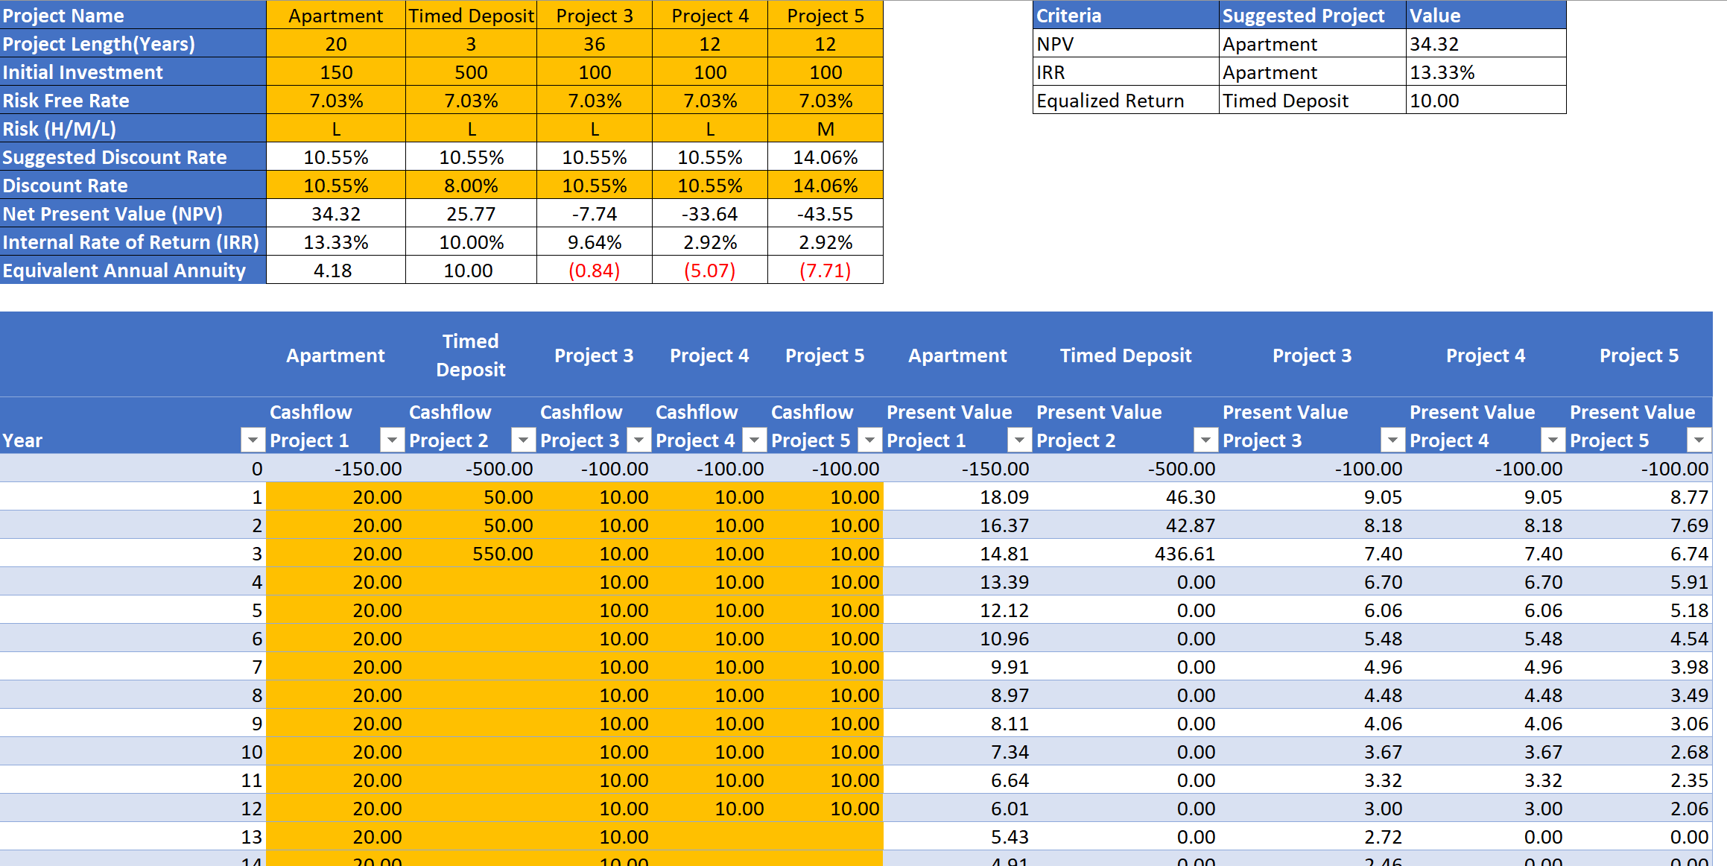Expand Present Value Project 3 filter
Image resolution: width=1727 pixels, height=866 pixels.
click(1392, 440)
